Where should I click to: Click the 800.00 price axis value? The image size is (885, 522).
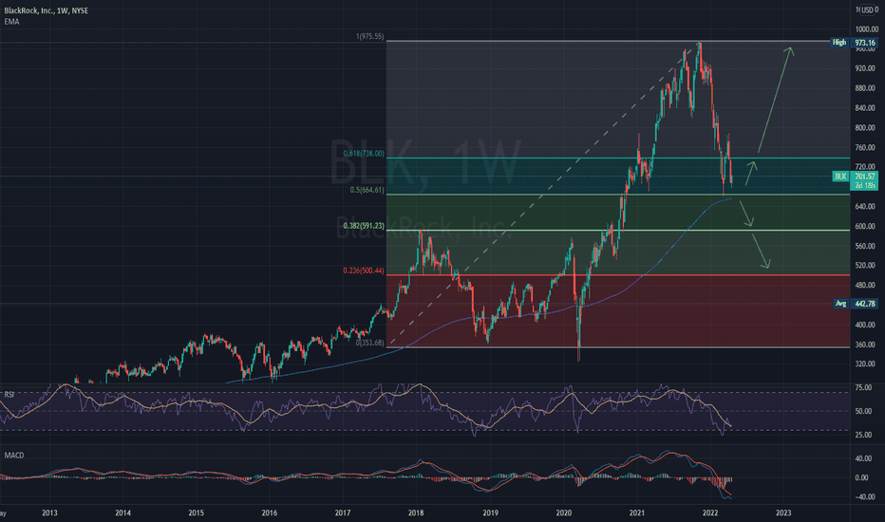(865, 127)
